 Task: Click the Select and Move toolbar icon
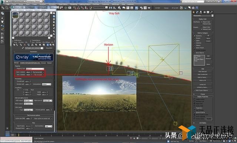[66, 8]
